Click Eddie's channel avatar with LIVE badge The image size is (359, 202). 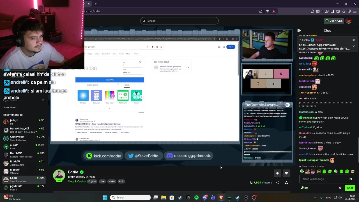(x=59, y=176)
